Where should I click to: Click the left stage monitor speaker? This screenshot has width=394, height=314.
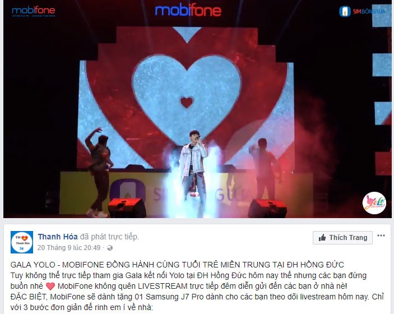point(127,207)
